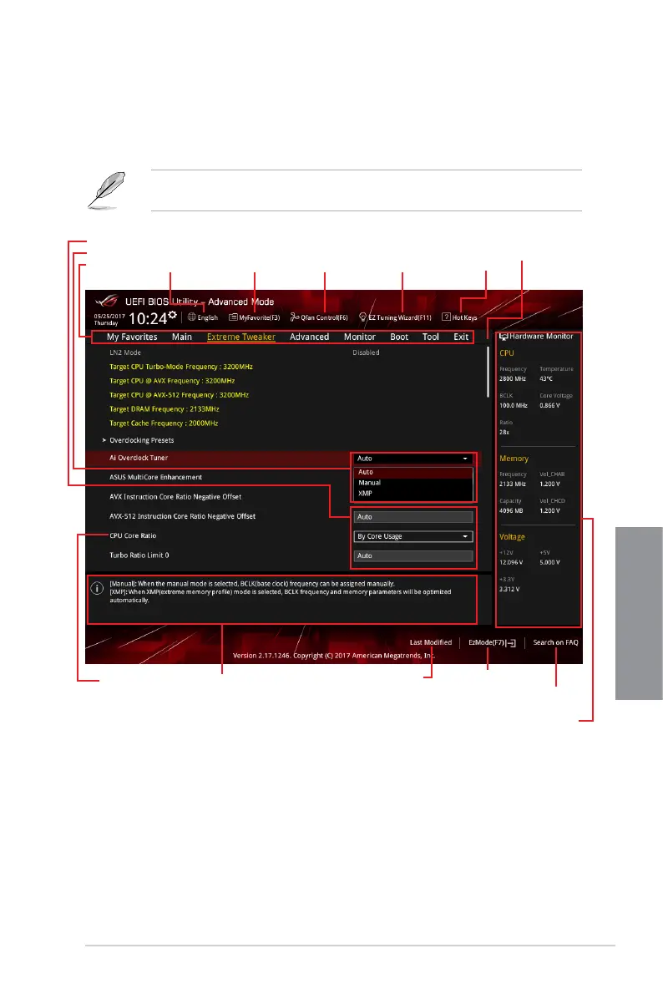Open the CPU Core Ratio By Core Usage dropdown
Viewport: 663px width, 999px height.
[413, 536]
